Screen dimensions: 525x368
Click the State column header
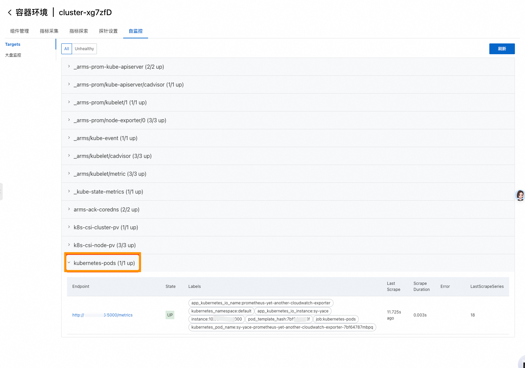point(171,287)
